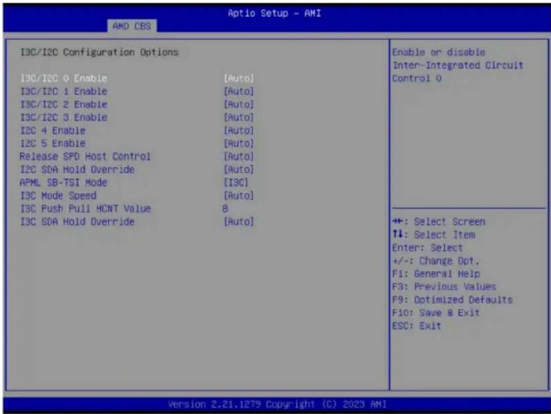551x414 pixels.
Task: Click the F1: General Help hint
Action: tap(436, 273)
